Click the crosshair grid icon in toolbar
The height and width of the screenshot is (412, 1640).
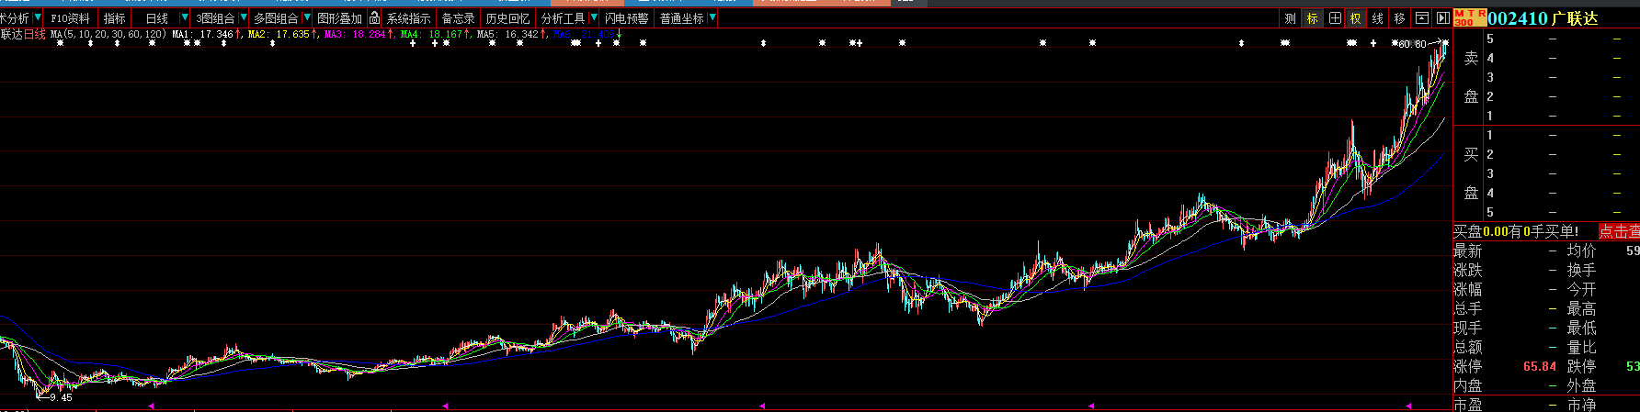tap(1335, 18)
